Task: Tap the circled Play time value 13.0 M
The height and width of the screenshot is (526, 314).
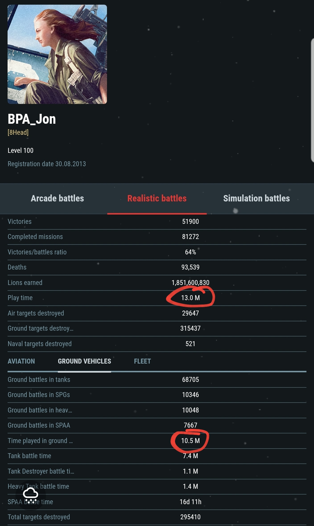Action: click(x=190, y=298)
